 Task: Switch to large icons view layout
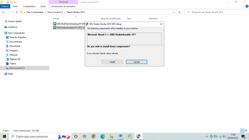click(x=246, y=131)
